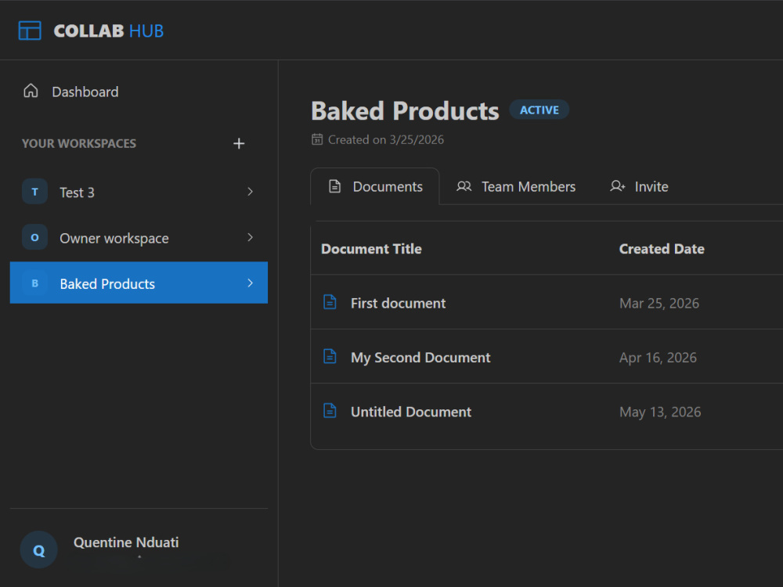Click the Test 3 workspace T avatar

[34, 192]
